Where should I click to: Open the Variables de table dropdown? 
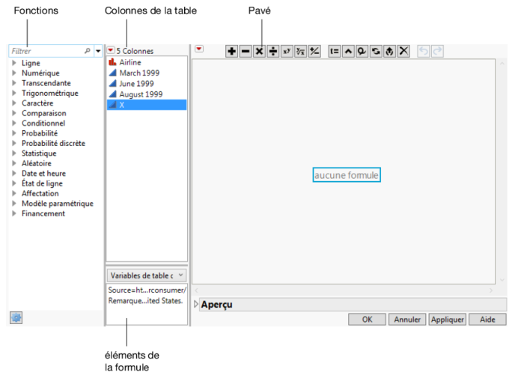point(147,275)
